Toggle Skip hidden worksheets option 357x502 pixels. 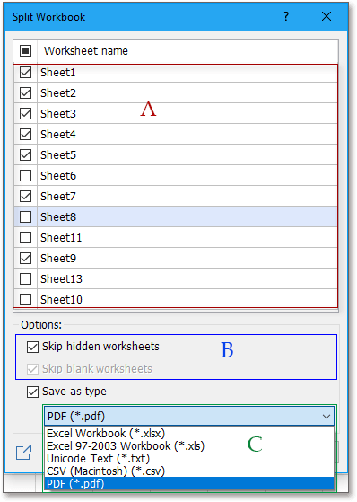[x=32, y=347]
